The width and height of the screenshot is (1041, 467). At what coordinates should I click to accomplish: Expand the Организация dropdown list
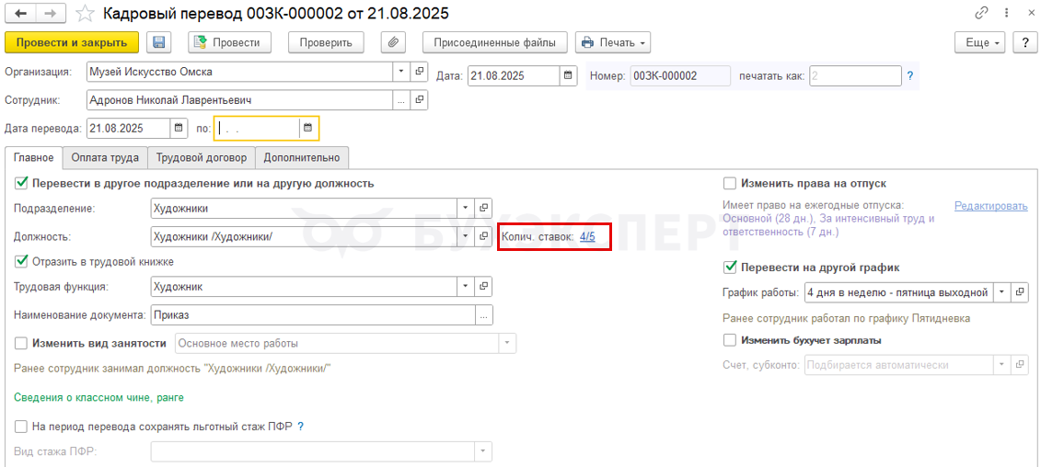point(401,71)
